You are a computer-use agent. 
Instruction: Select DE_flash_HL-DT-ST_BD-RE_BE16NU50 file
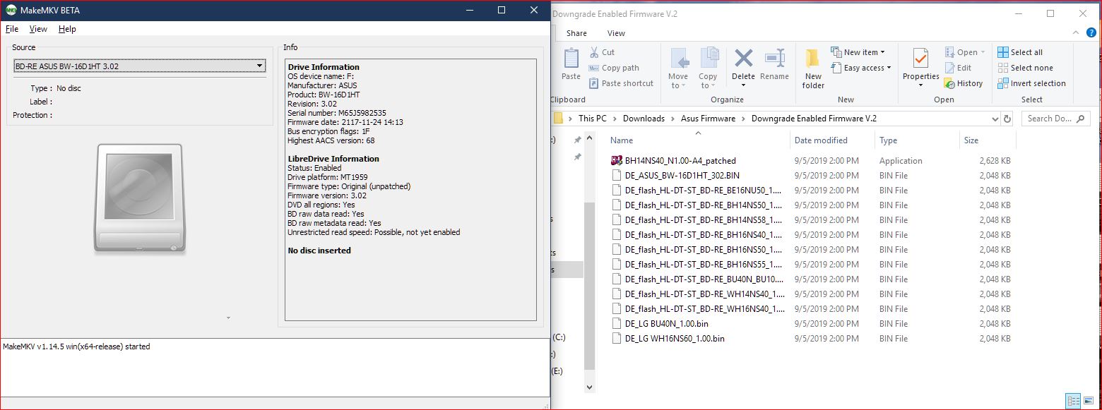(x=697, y=191)
